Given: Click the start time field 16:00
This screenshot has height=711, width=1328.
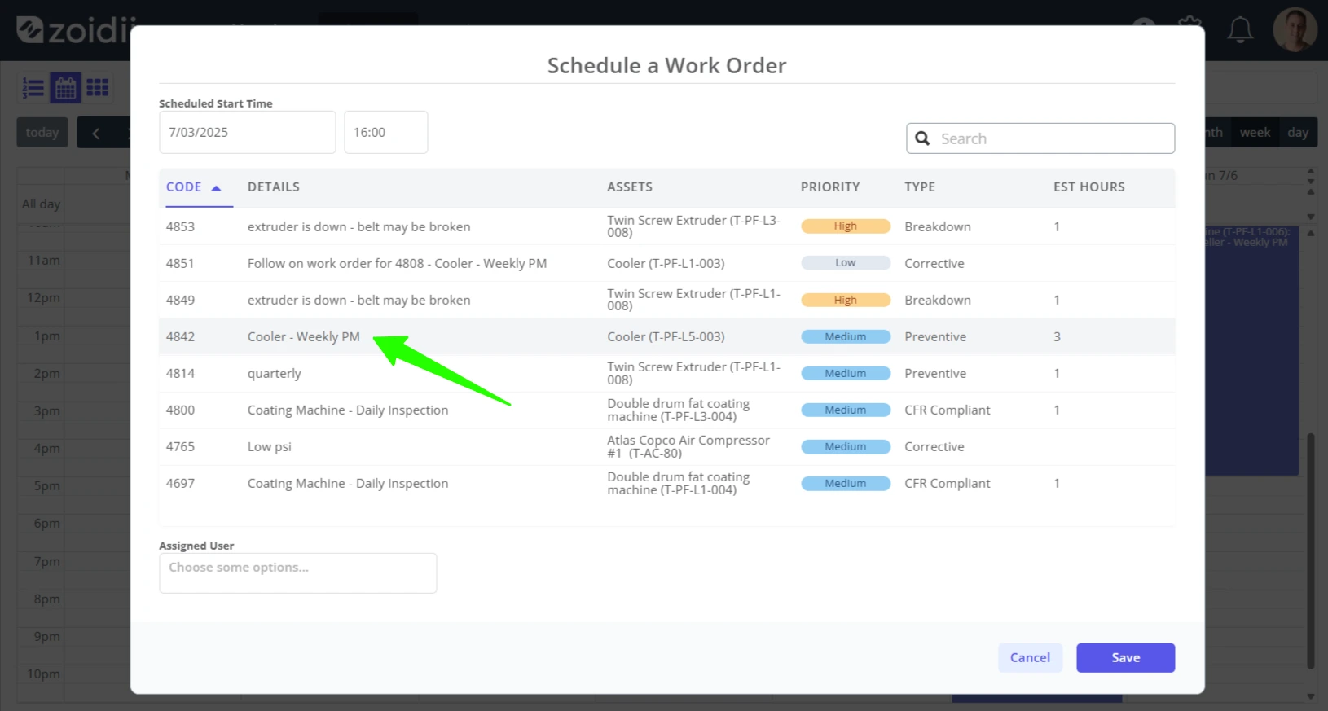Looking at the screenshot, I should tap(385, 132).
